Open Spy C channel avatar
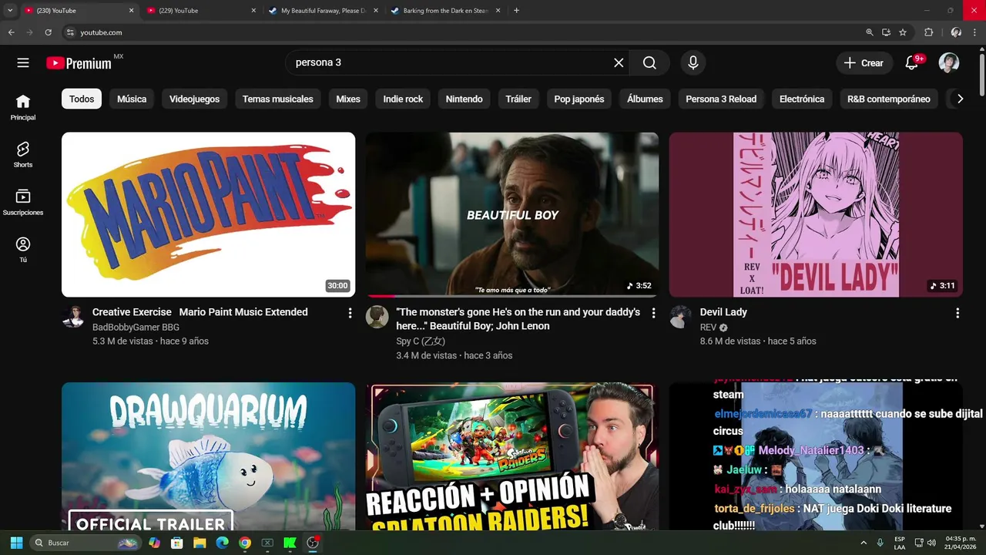 377,317
